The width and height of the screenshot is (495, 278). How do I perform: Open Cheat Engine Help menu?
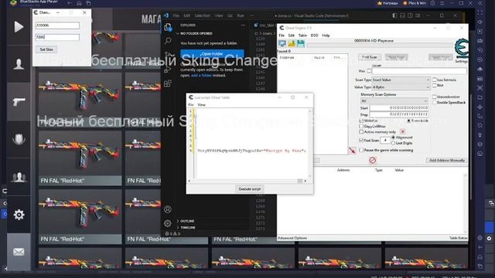point(326,36)
